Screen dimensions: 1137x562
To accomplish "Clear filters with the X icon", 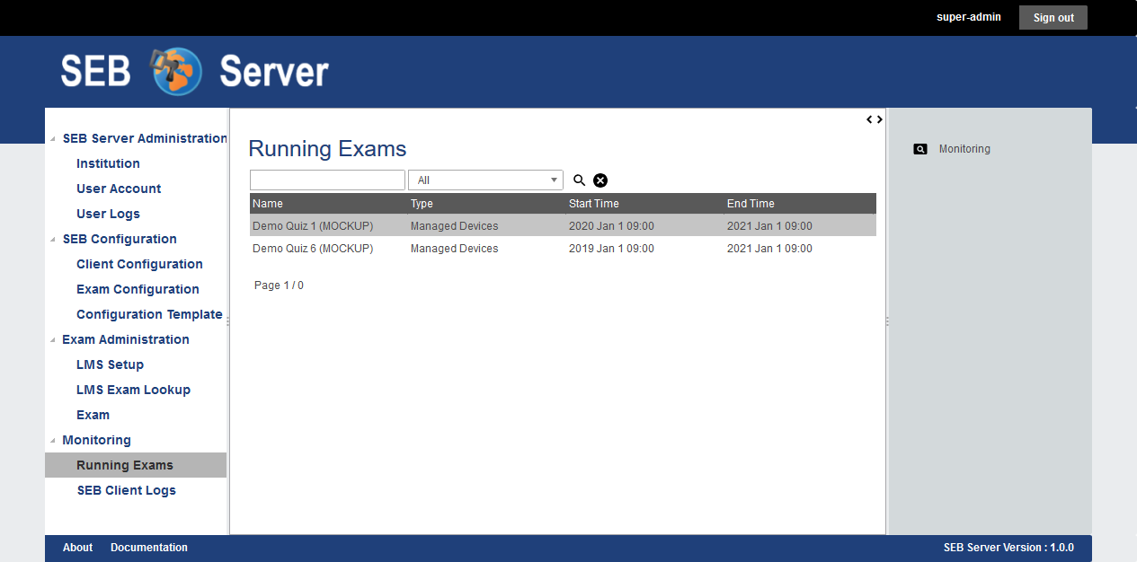I will click(600, 180).
